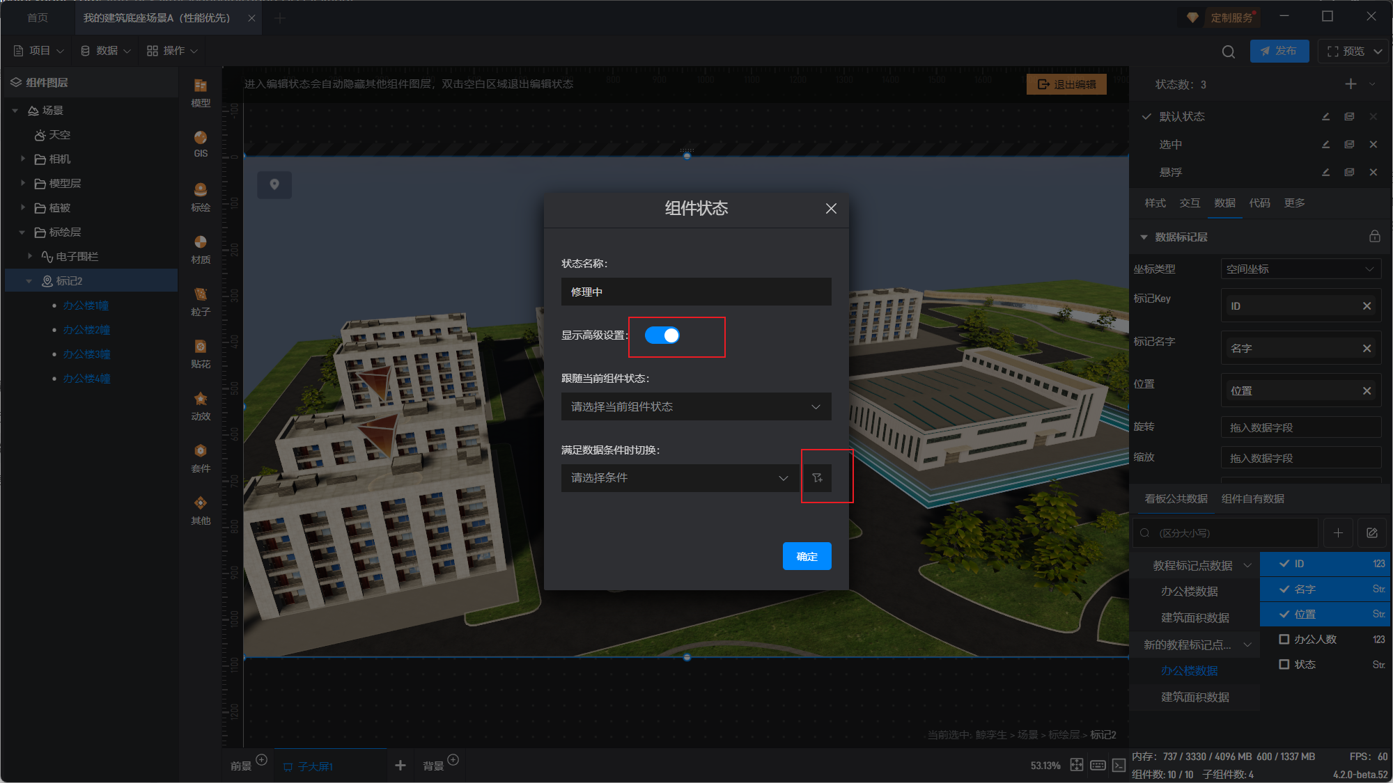This screenshot has height=783, width=1393.
Task: Click the add-condition filter icon in dialog
Action: [818, 478]
